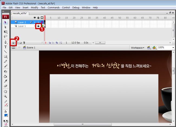This screenshot has width=176, height=127.
Task: Select the Ink Bottle tool
Action: click(x=5, y=72)
